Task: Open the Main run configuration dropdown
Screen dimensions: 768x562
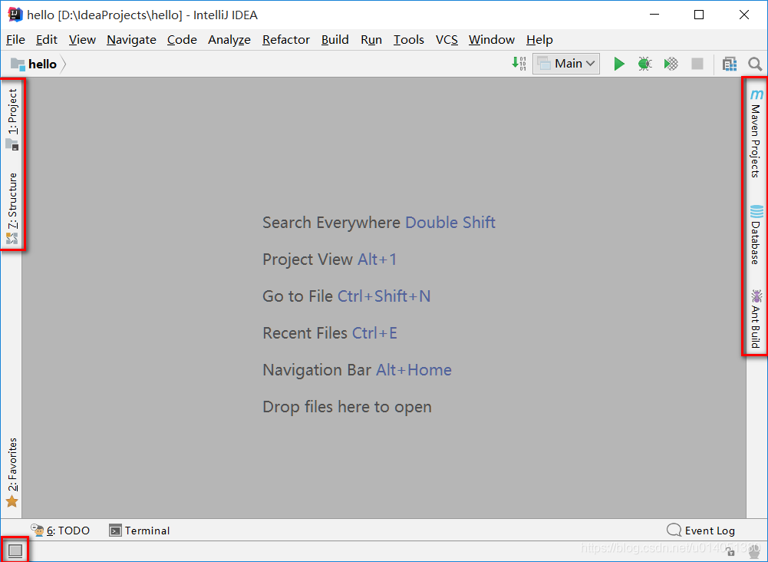Action: [x=566, y=64]
